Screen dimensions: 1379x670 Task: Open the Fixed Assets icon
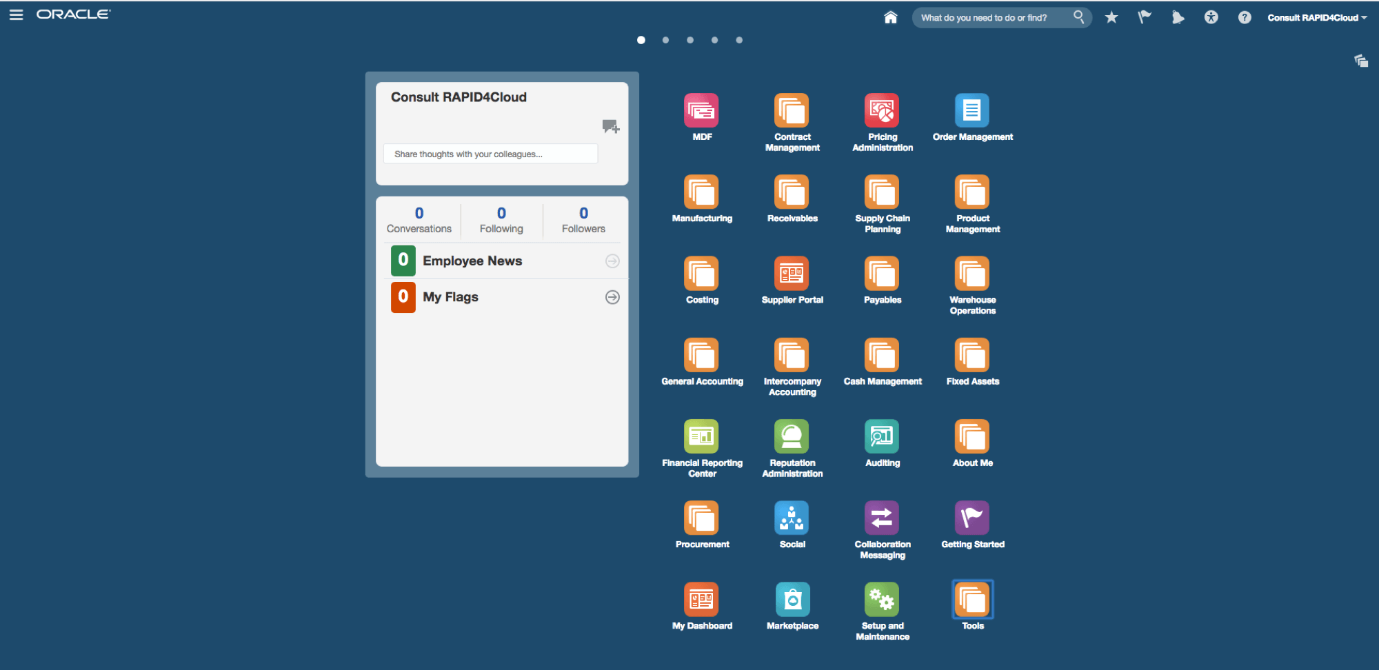click(972, 355)
